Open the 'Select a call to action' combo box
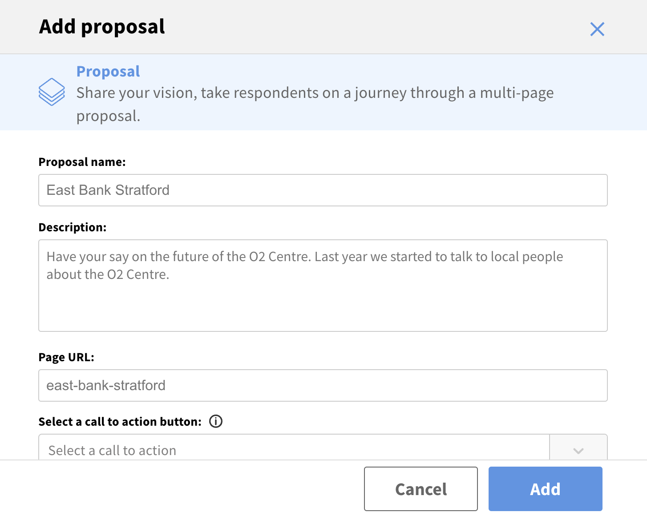Viewport: 647px width, 516px height. coord(294,450)
